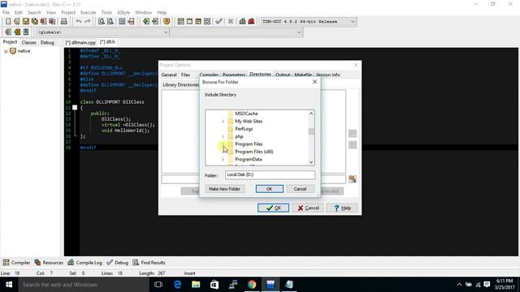
Task: Click the Find magnifier toolbar icon
Action: point(101,22)
